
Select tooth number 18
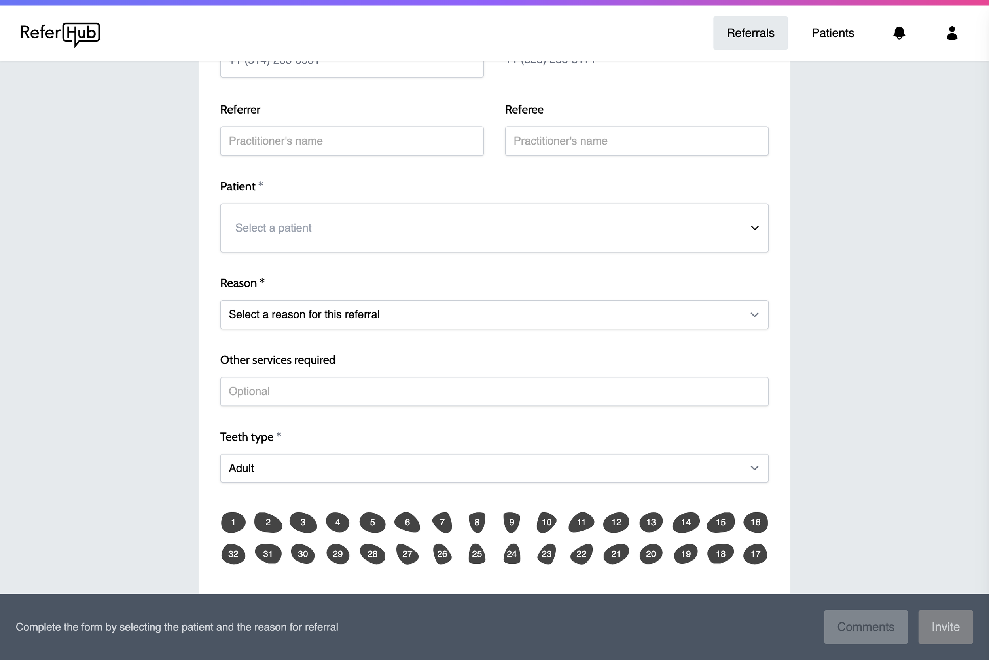(x=721, y=554)
